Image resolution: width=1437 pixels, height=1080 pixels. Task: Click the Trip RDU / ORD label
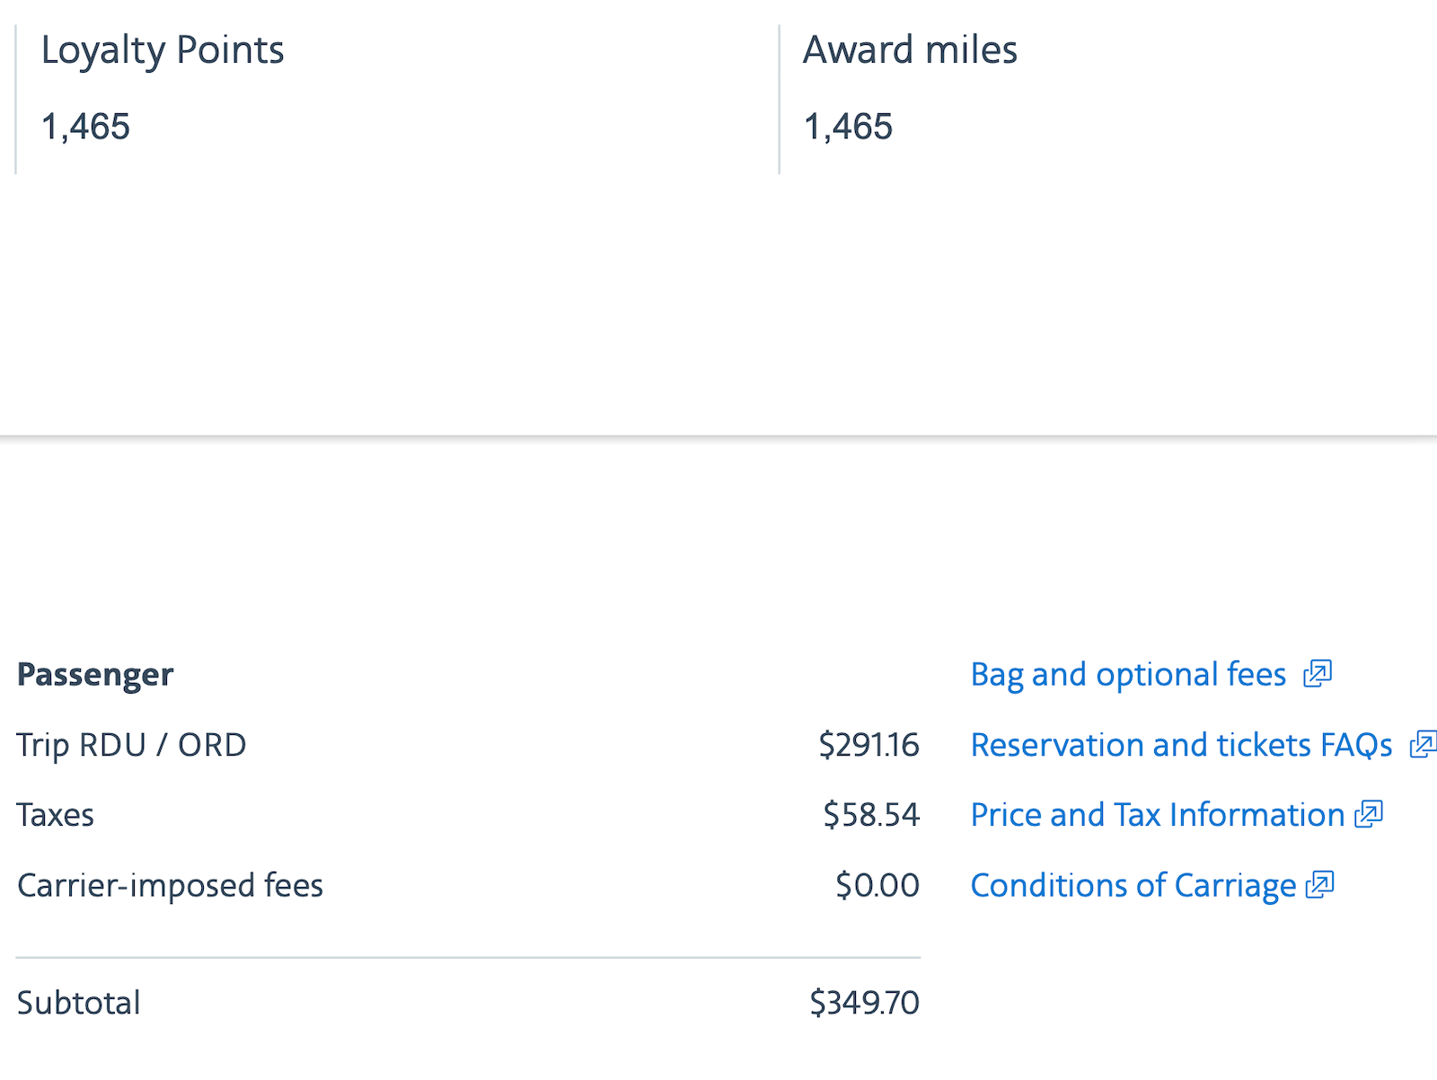point(131,745)
